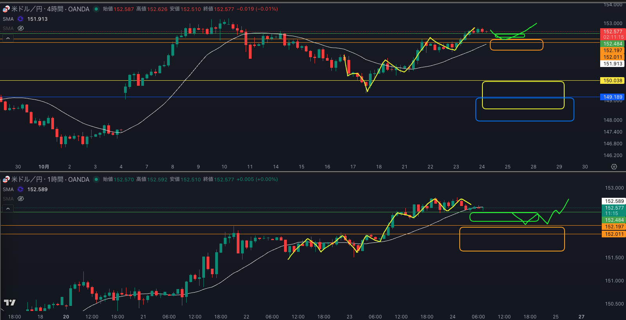626x320 pixels.
Task: Click the flag icon beside 1時間 symbol title
Action: (x=6, y=179)
